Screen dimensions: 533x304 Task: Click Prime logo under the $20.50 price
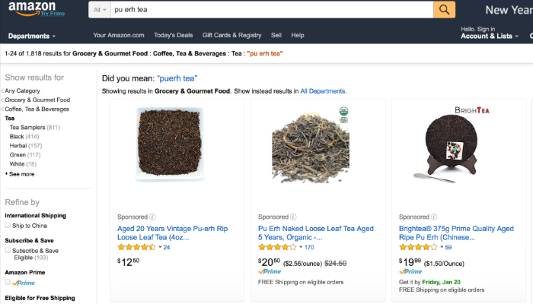pyautogui.click(x=270, y=271)
